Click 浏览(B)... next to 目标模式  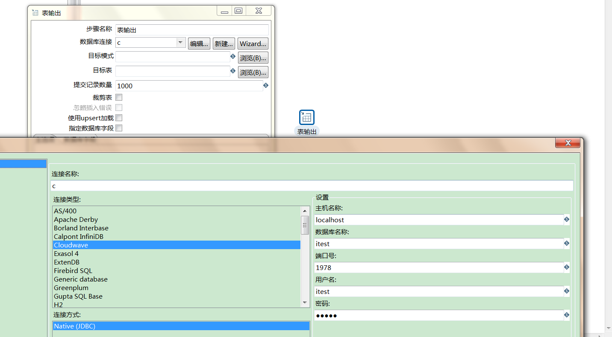click(x=253, y=58)
